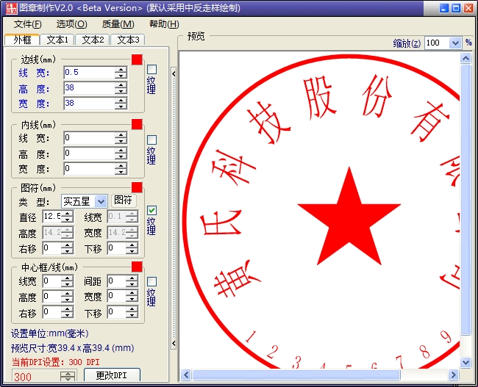Image resolution: width=478 pixels, height=387 pixels.
Task: Click the 中心框 间距 input field
Action: [x=117, y=281]
